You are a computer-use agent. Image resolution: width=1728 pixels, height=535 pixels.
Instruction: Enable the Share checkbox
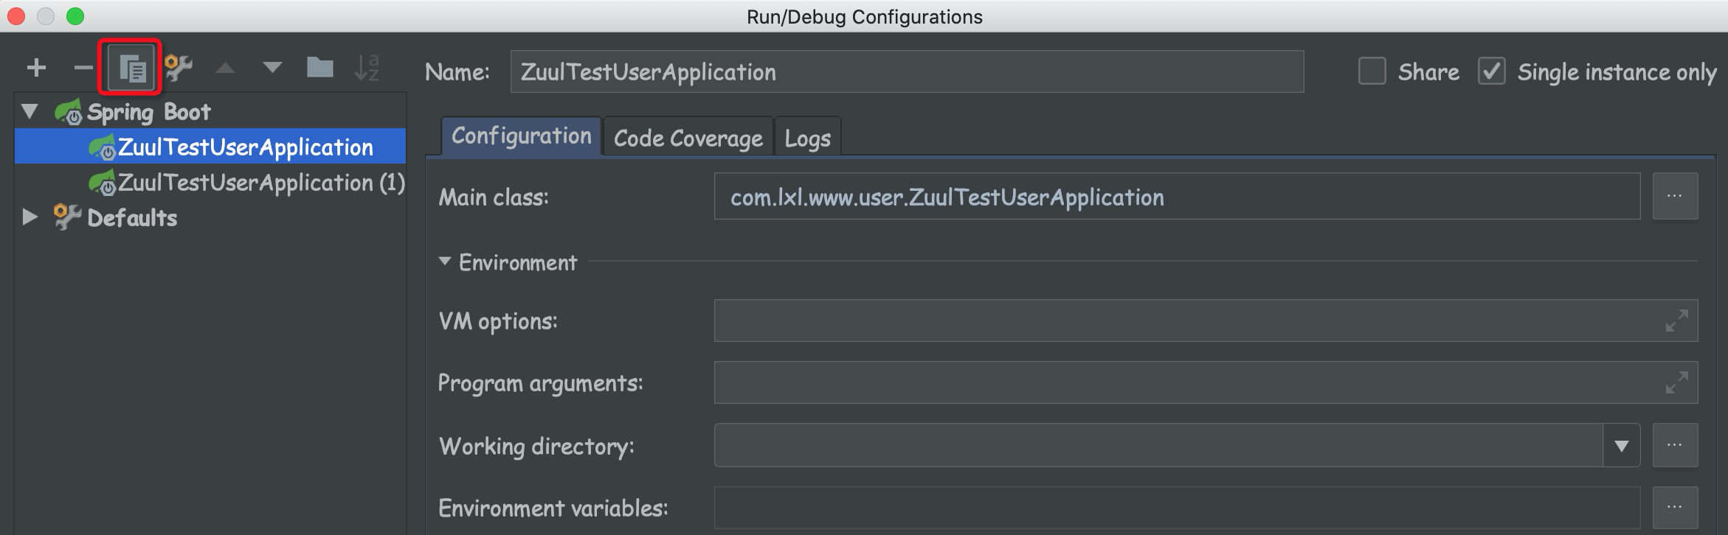click(1372, 71)
